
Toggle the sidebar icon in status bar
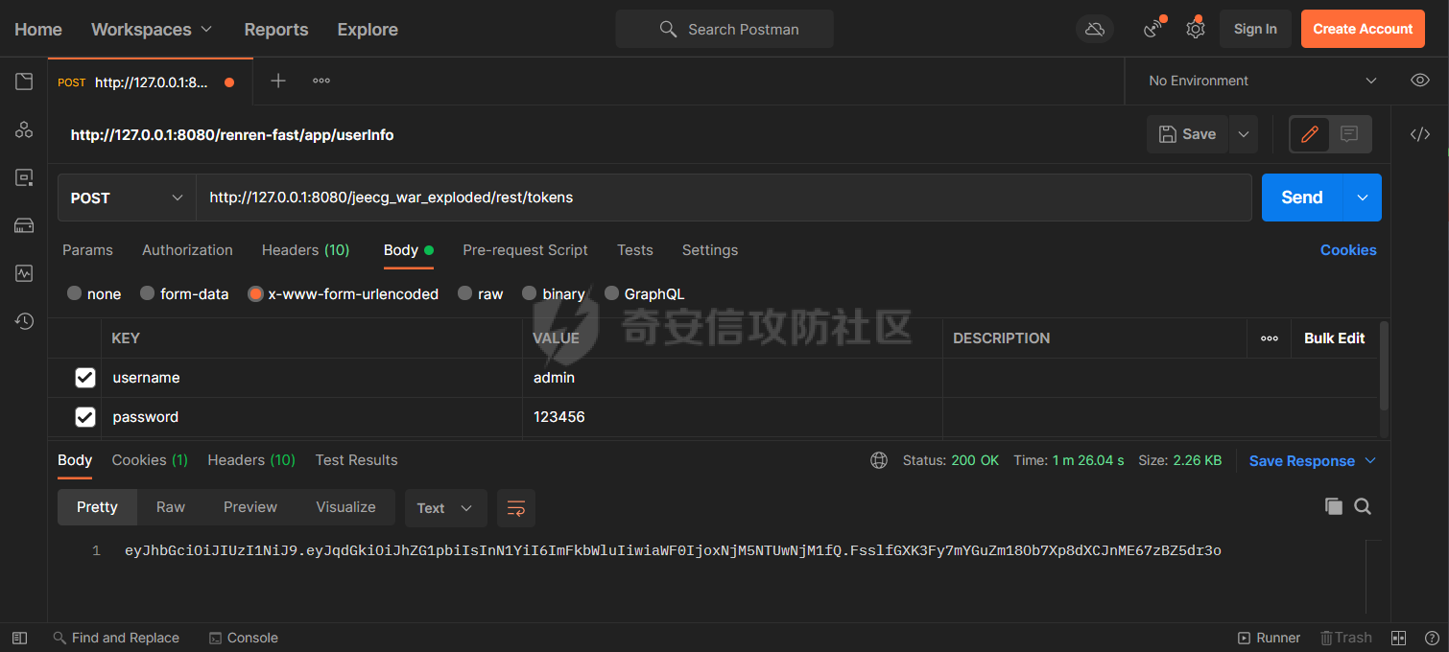pos(19,638)
